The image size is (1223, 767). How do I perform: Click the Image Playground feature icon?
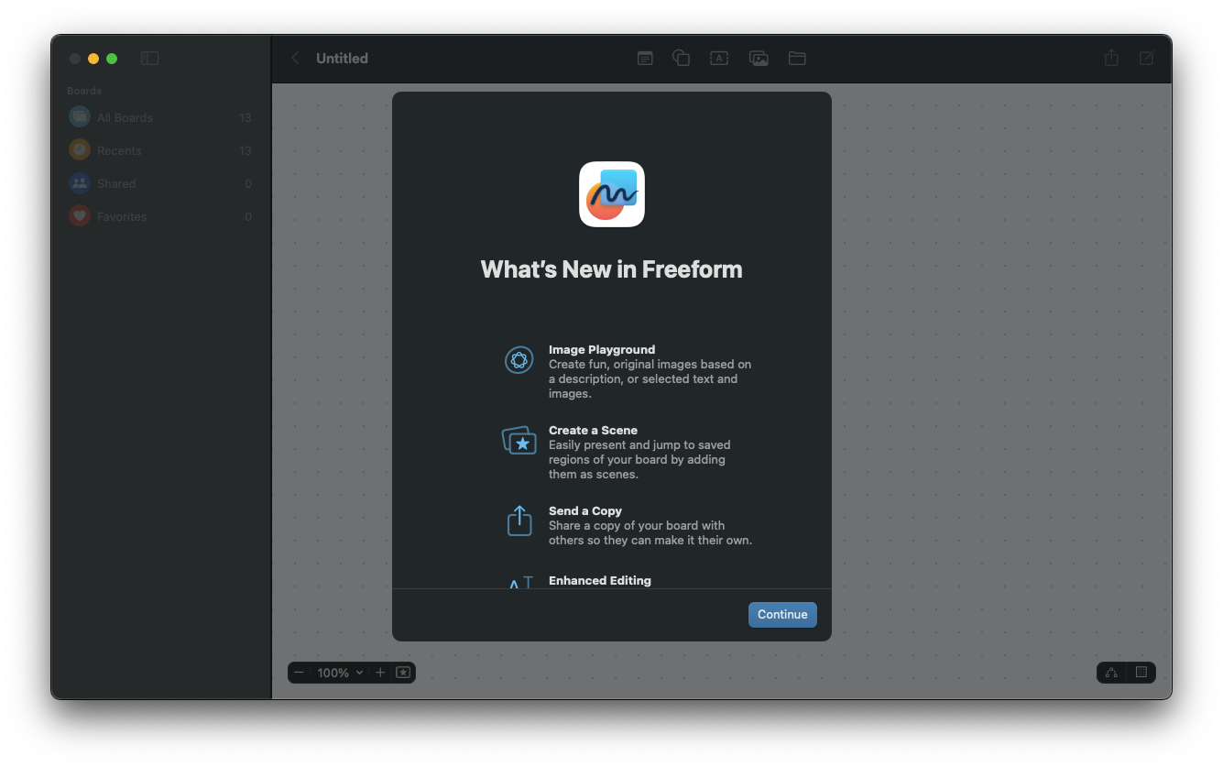click(x=519, y=360)
